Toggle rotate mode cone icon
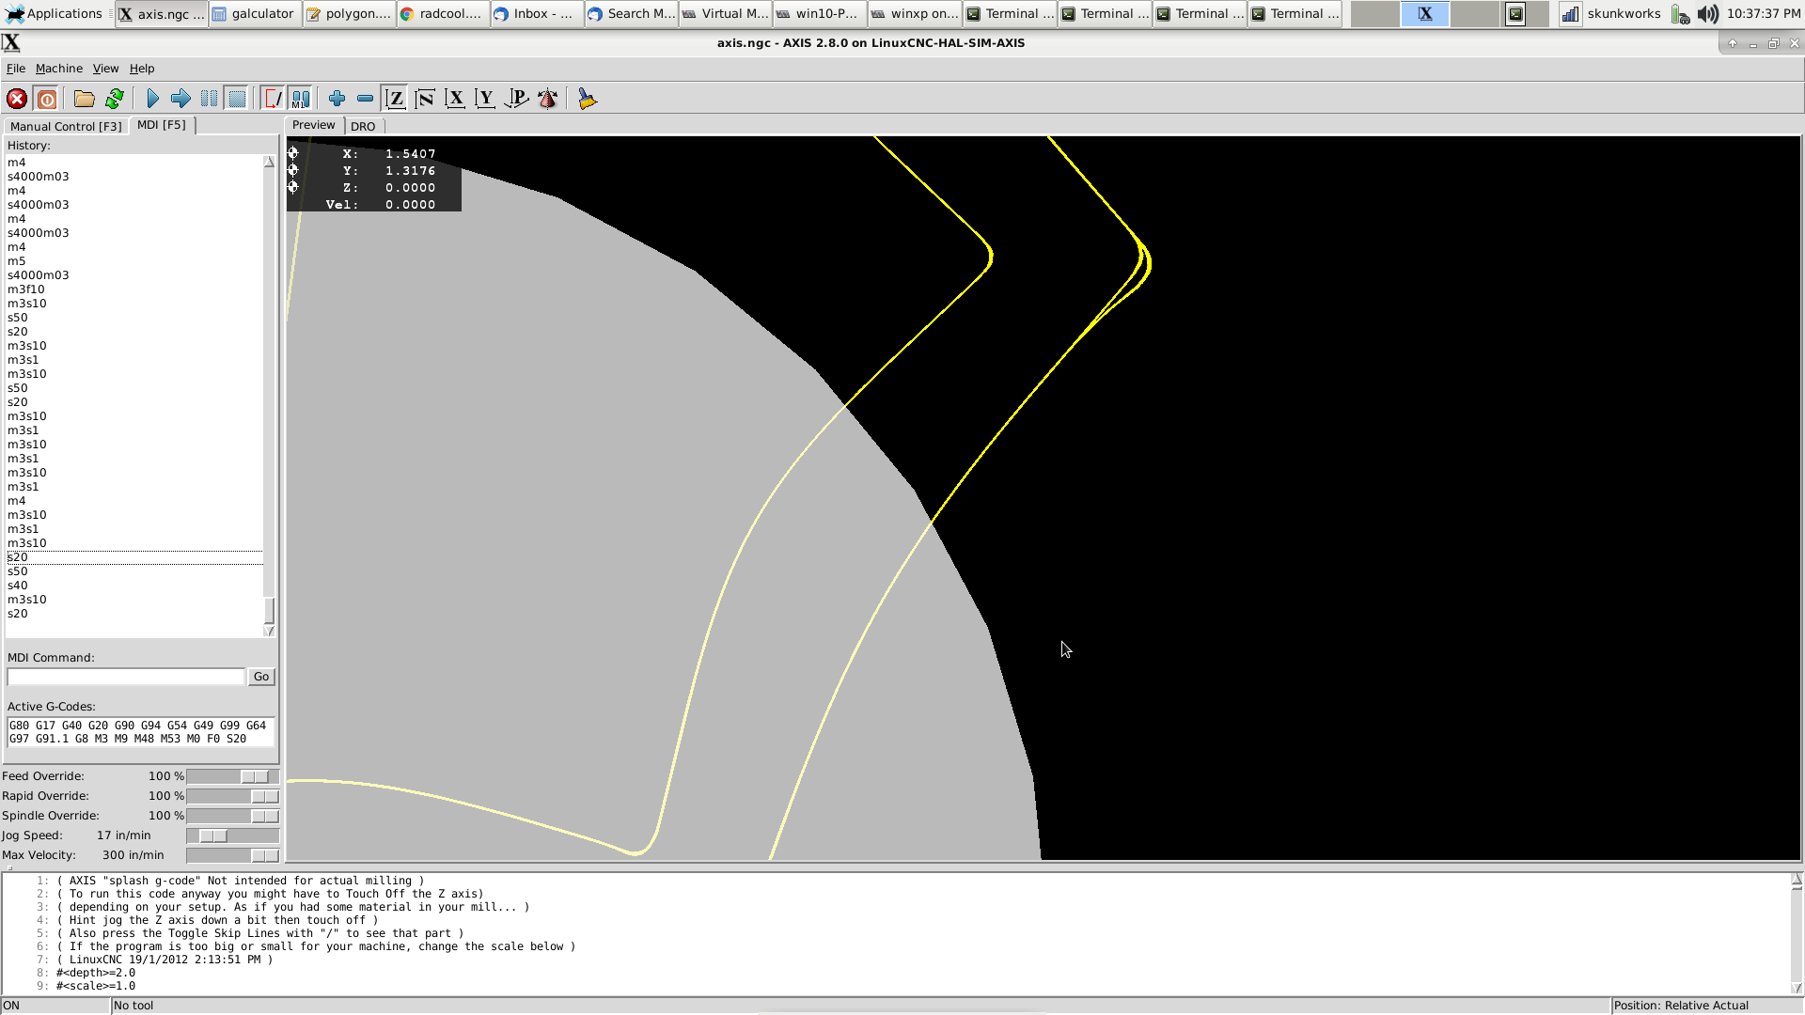The height and width of the screenshot is (1015, 1805). coord(547,99)
